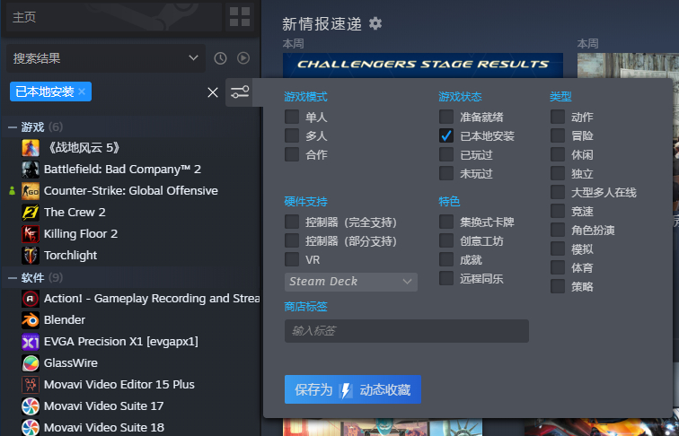Image resolution: width=679 pixels, height=436 pixels.
Task: Check the 角色扮演 genre filter
Action: pyautogui.click(x=558, y=230)
